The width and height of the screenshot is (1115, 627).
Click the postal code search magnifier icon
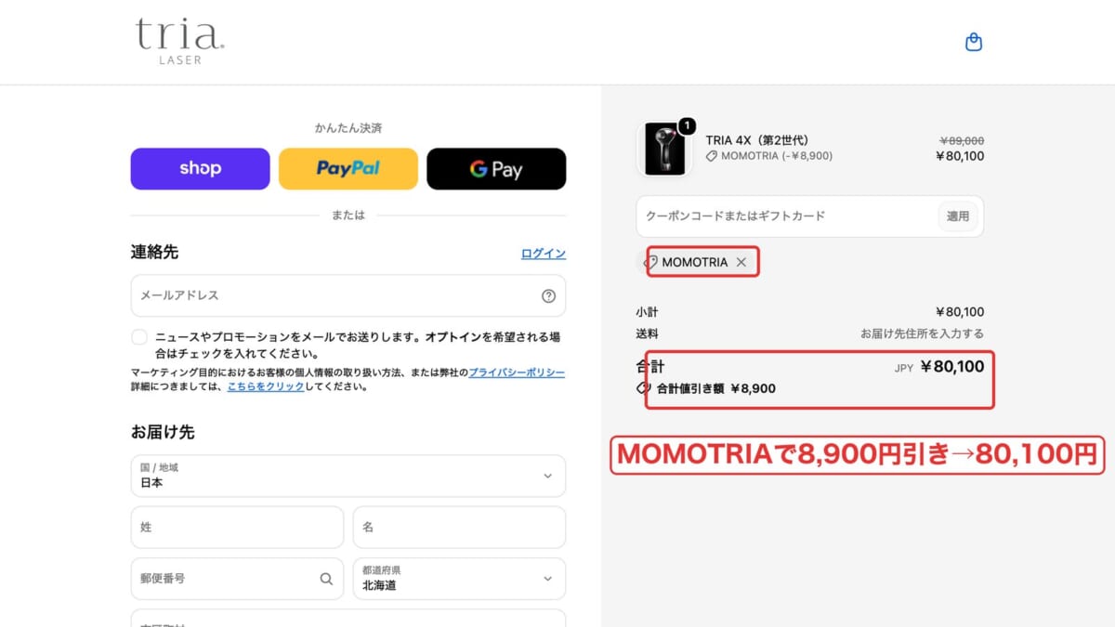pos(326,579)
